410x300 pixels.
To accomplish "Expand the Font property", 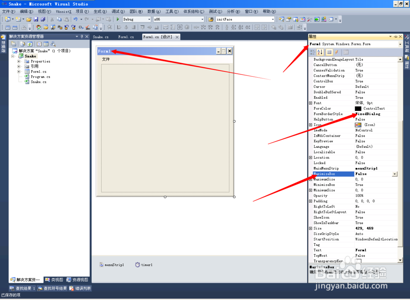I will pyautogui.click(x=311, y=103).
